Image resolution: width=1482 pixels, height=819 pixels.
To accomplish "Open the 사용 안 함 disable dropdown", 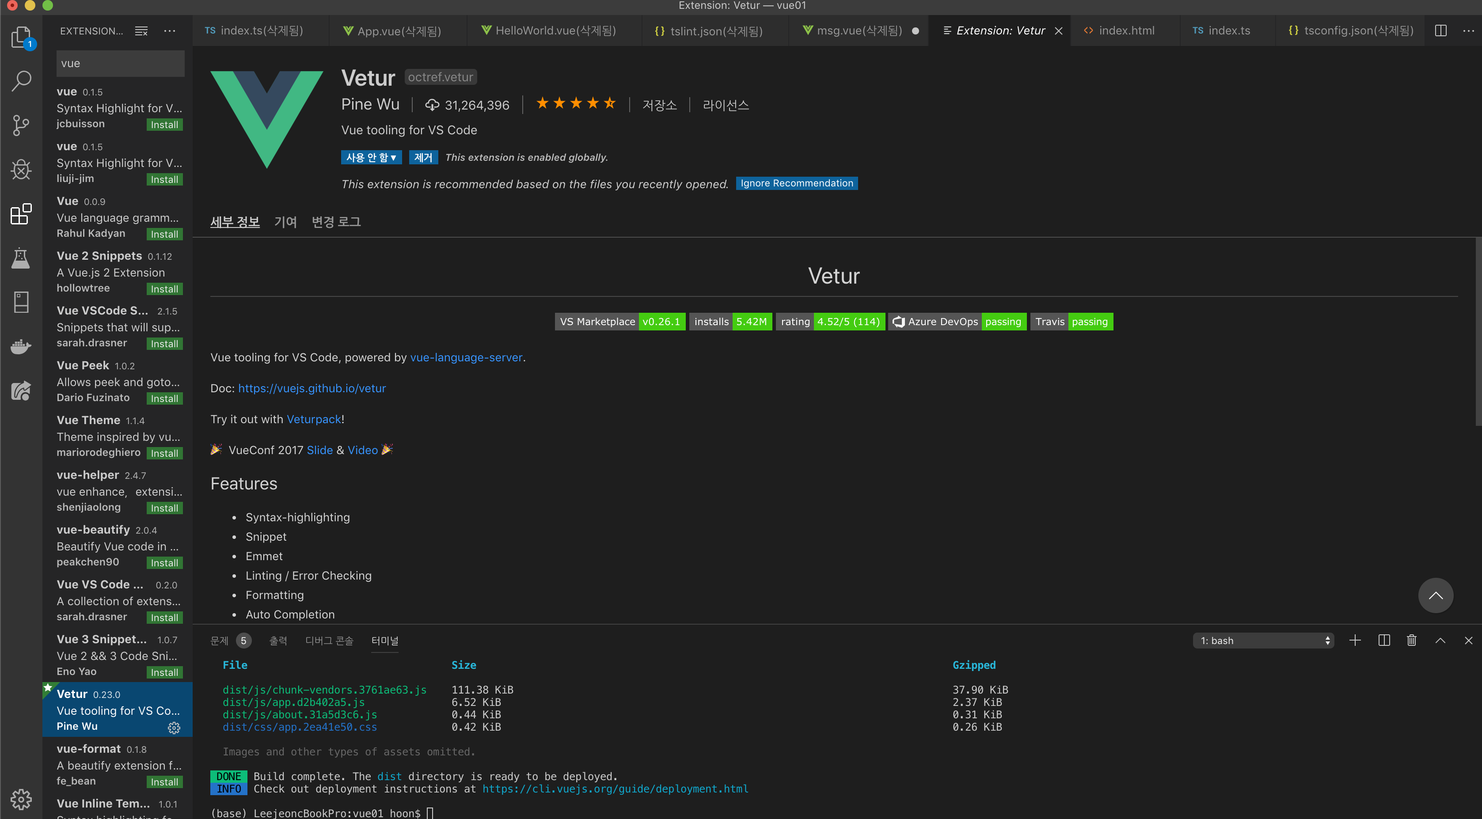I will 371,158.
